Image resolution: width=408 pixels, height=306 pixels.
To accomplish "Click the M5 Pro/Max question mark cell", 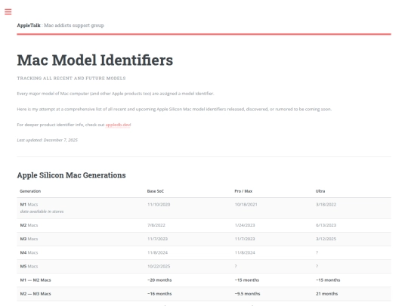I will click(x=236, y=267).
